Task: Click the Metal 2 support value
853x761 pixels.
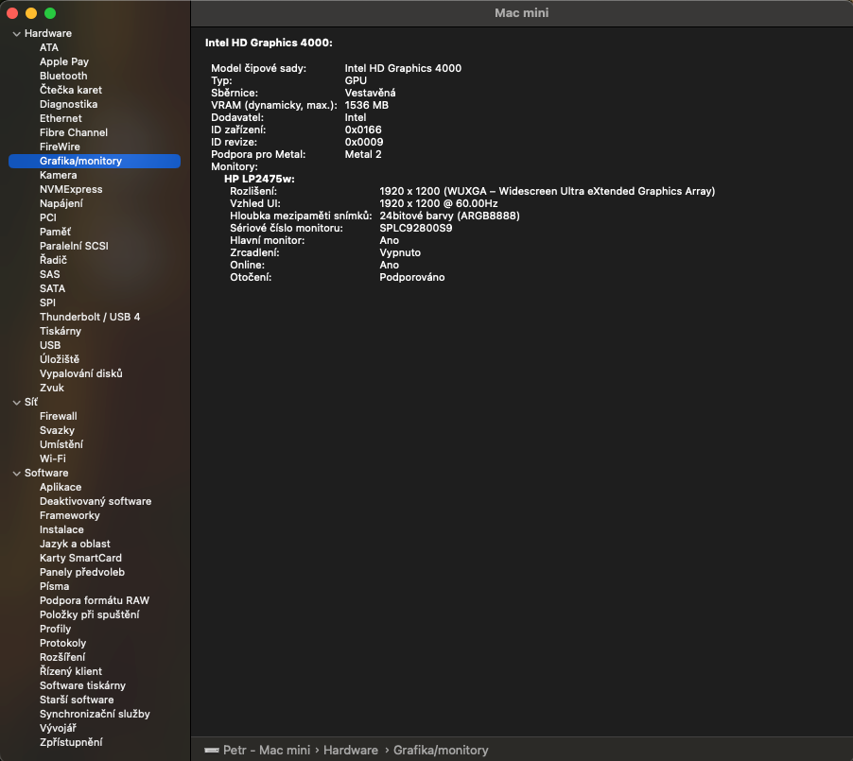Action: (x=363, y=154)
